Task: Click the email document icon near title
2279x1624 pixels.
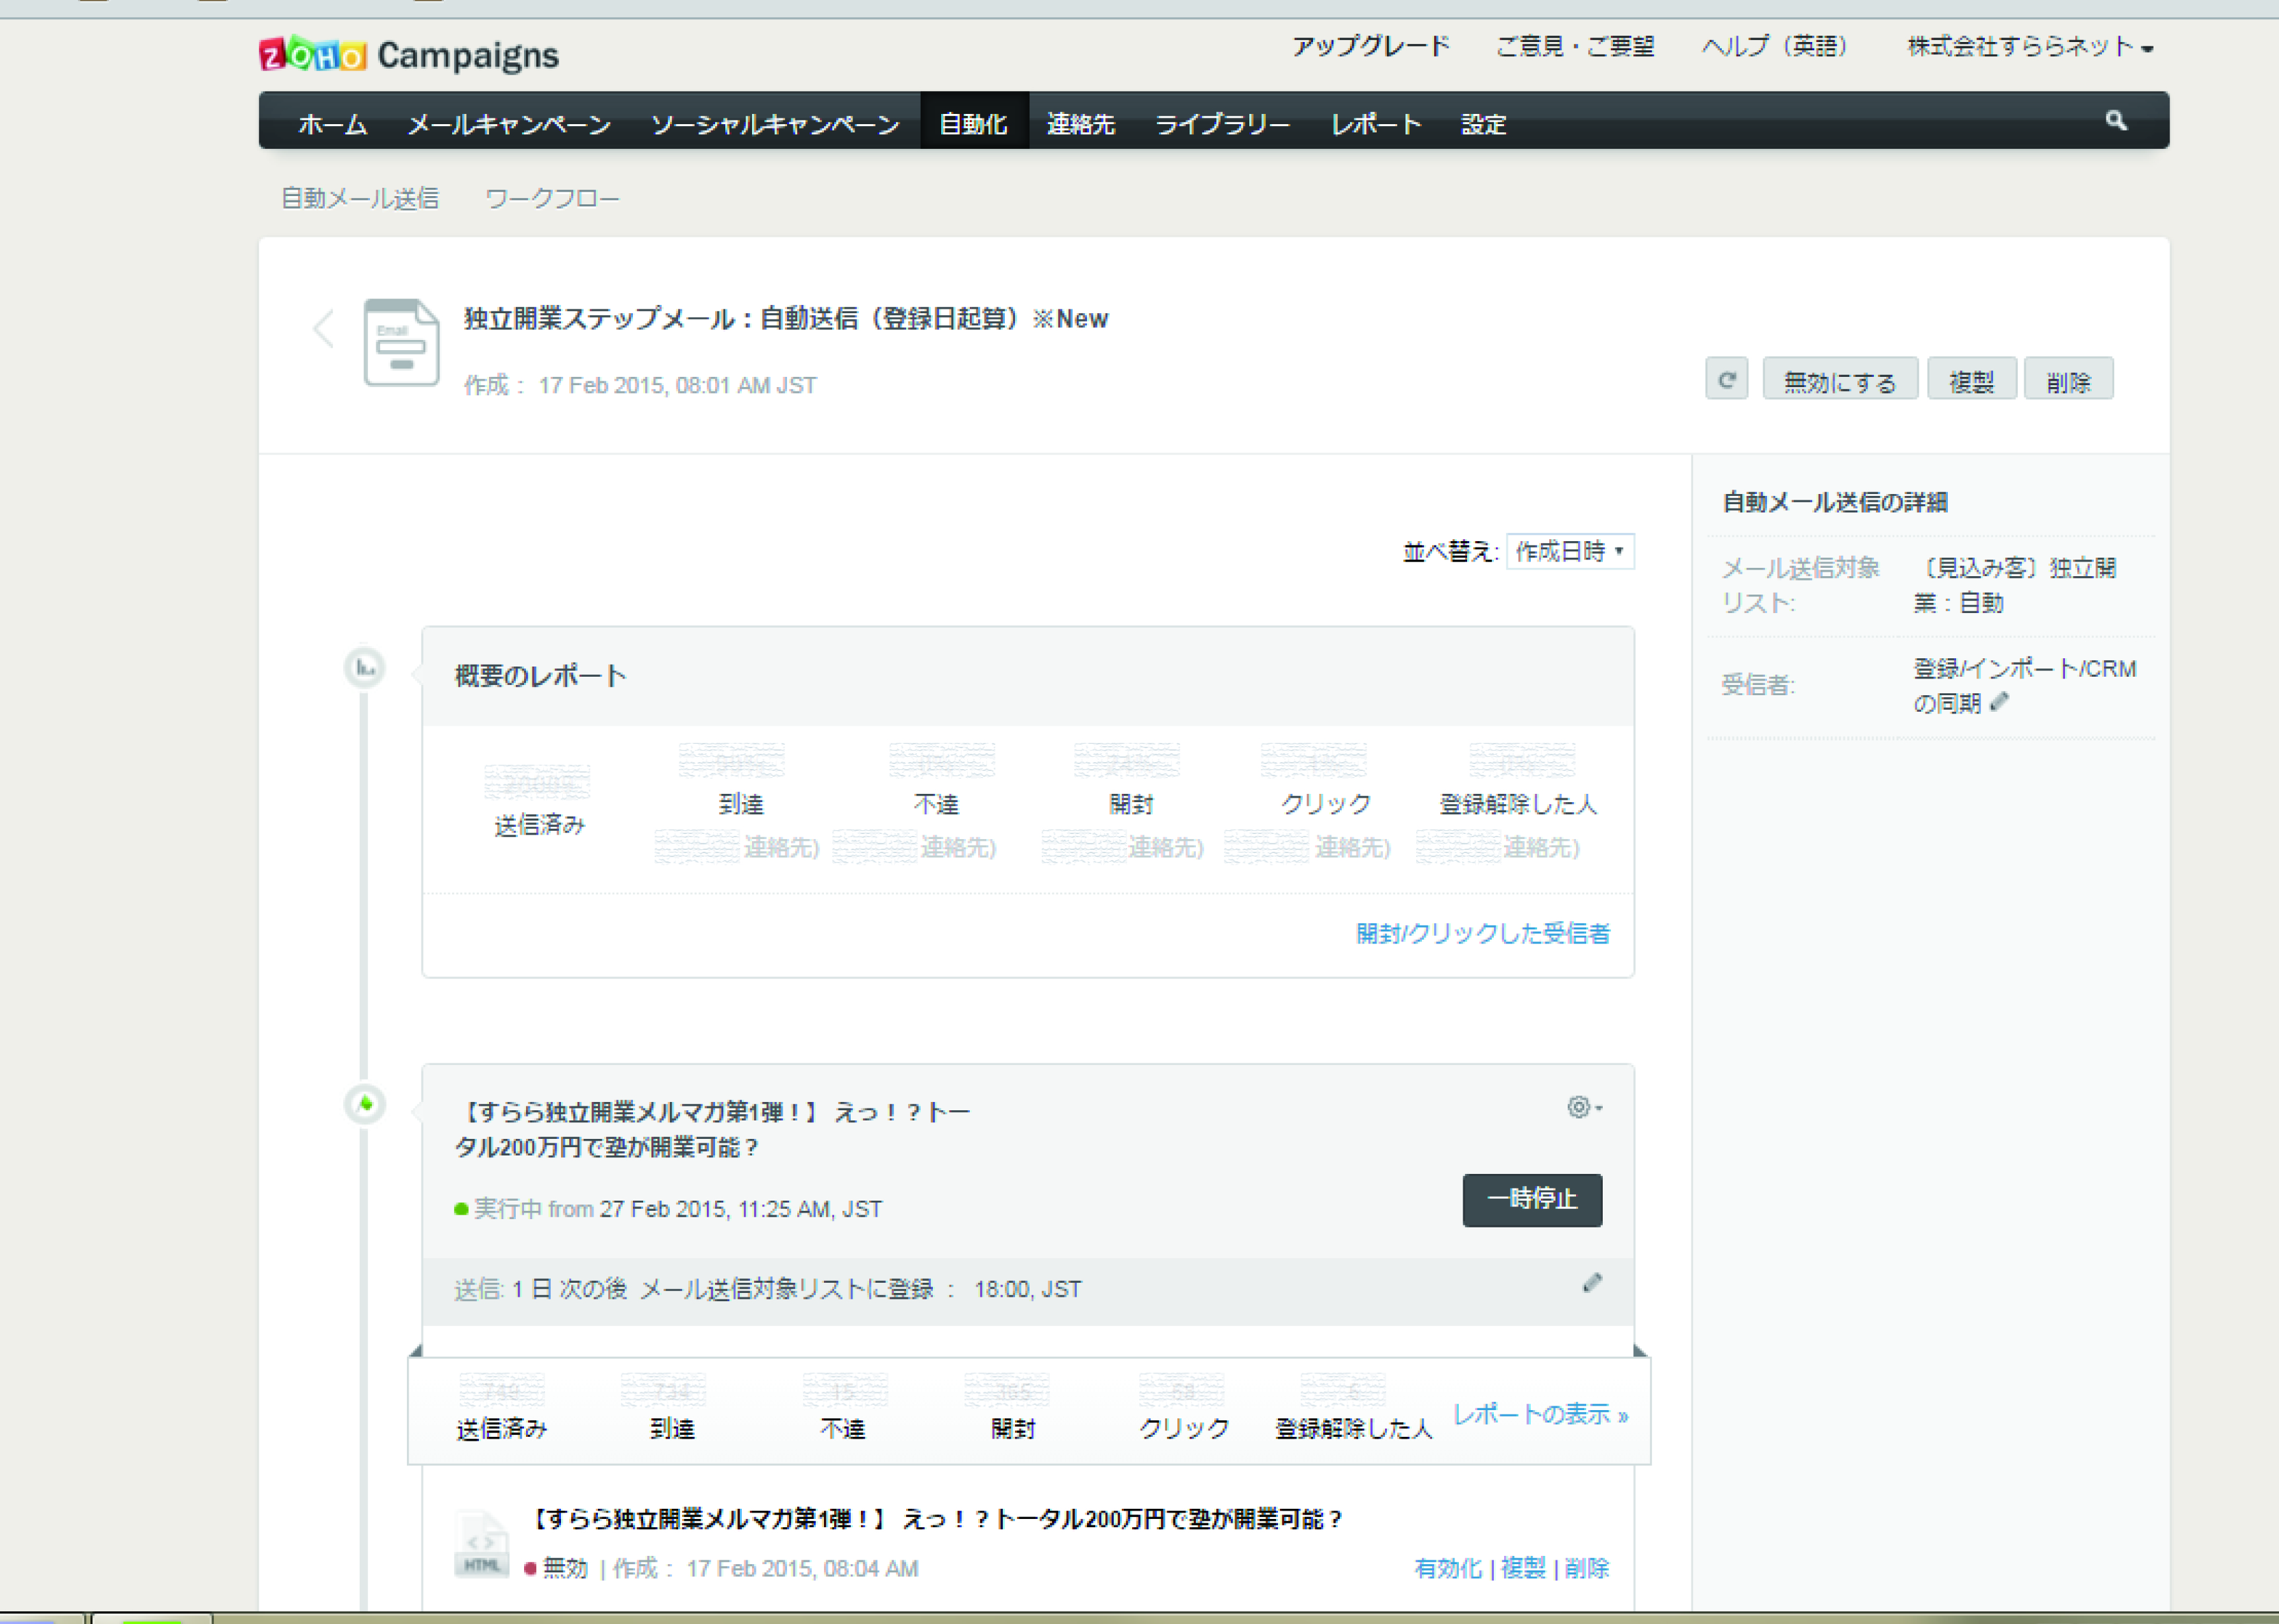Action: click(401, 343)
